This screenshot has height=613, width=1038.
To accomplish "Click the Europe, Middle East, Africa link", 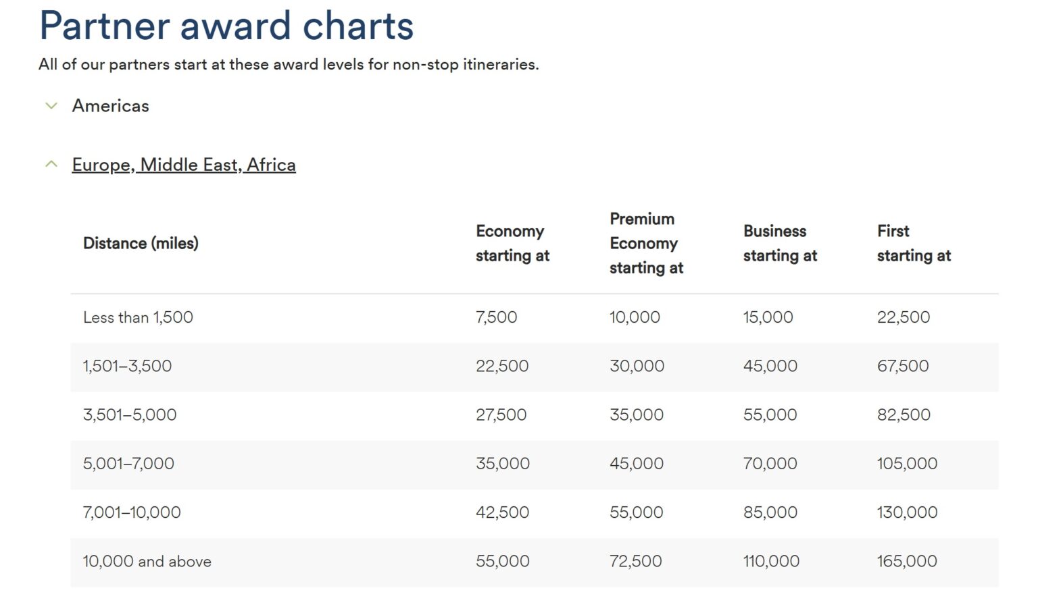I will click(184, 165).
